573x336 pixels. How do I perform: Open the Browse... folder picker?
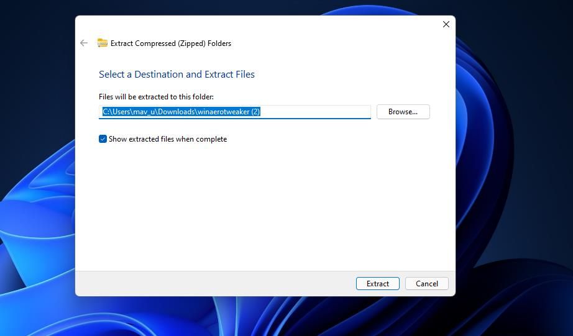coord(403,112)
